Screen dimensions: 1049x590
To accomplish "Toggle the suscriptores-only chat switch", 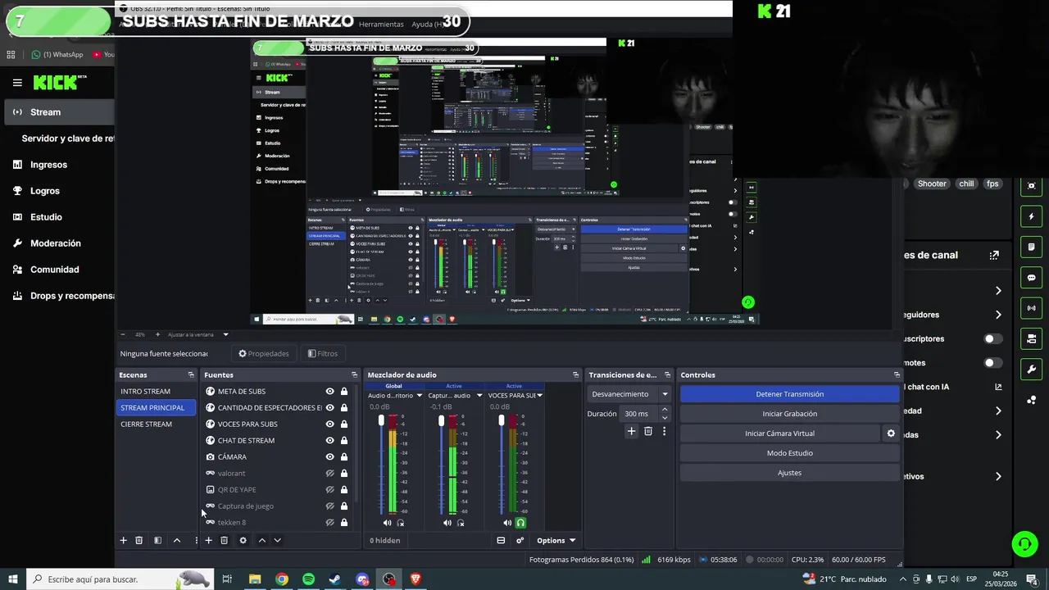I will [992, 338].
